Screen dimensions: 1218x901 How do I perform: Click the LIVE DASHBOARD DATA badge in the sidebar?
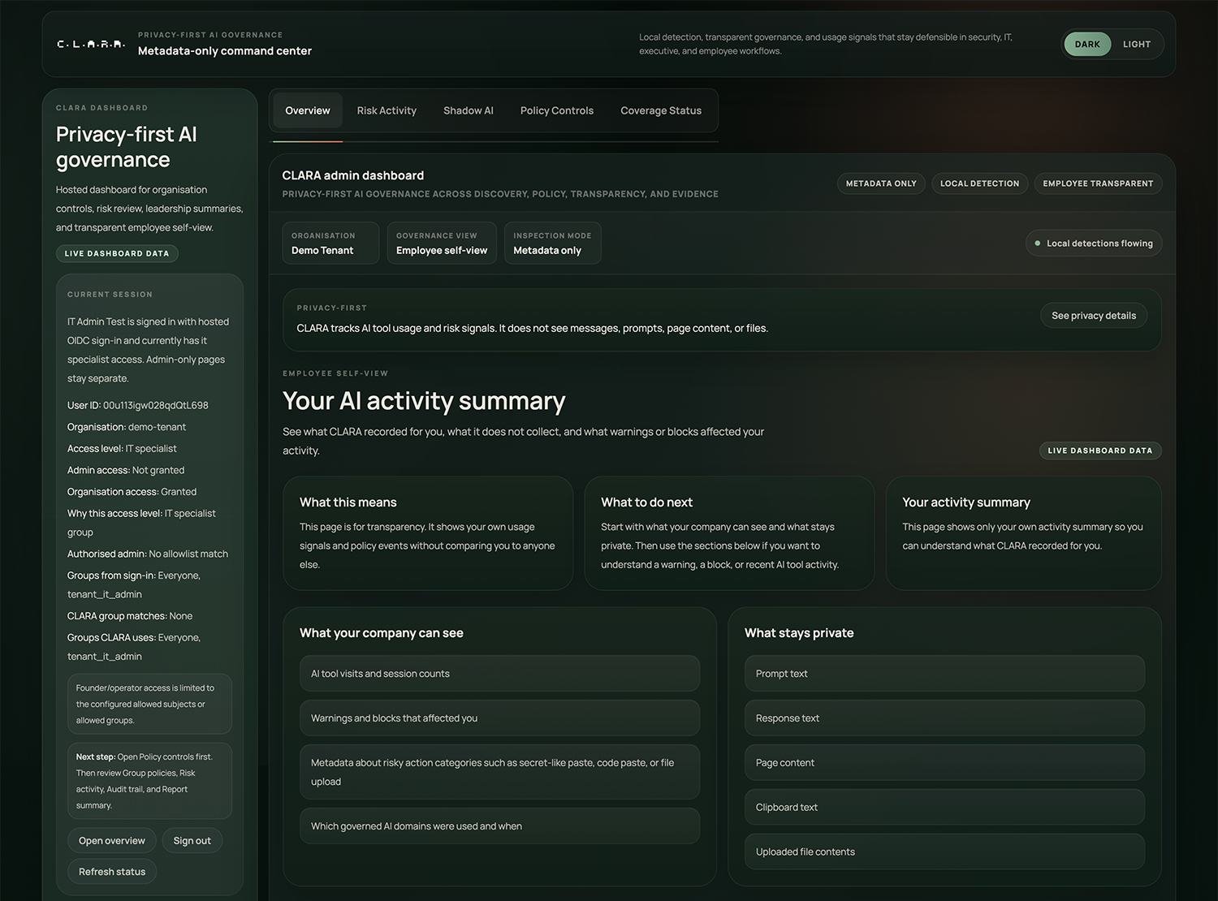(x=117, y=252)
